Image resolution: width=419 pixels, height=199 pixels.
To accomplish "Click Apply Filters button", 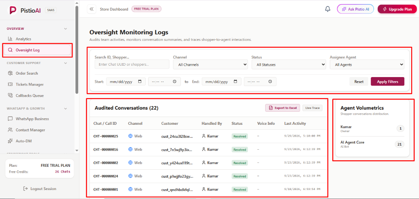I will [387, 82].
